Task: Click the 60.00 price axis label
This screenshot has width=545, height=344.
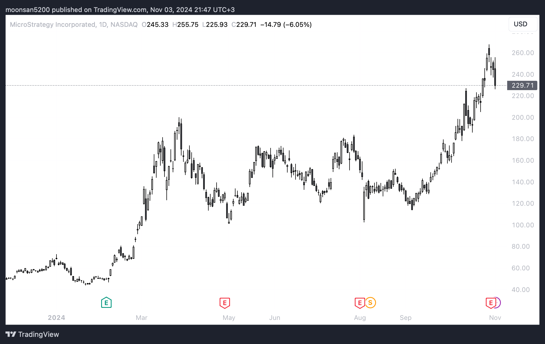Action: [521, 268]
